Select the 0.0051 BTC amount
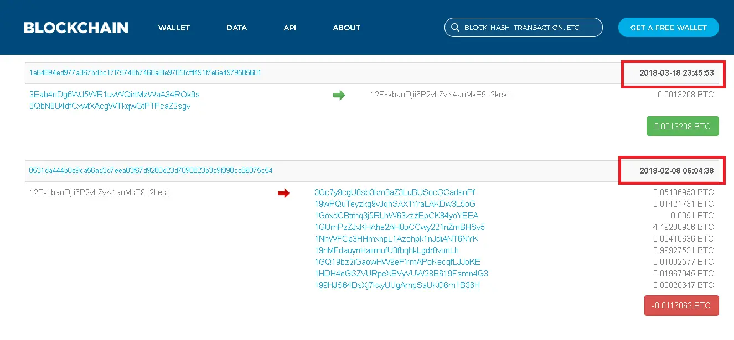Screen dimensions: 734x340 point(692,216)
